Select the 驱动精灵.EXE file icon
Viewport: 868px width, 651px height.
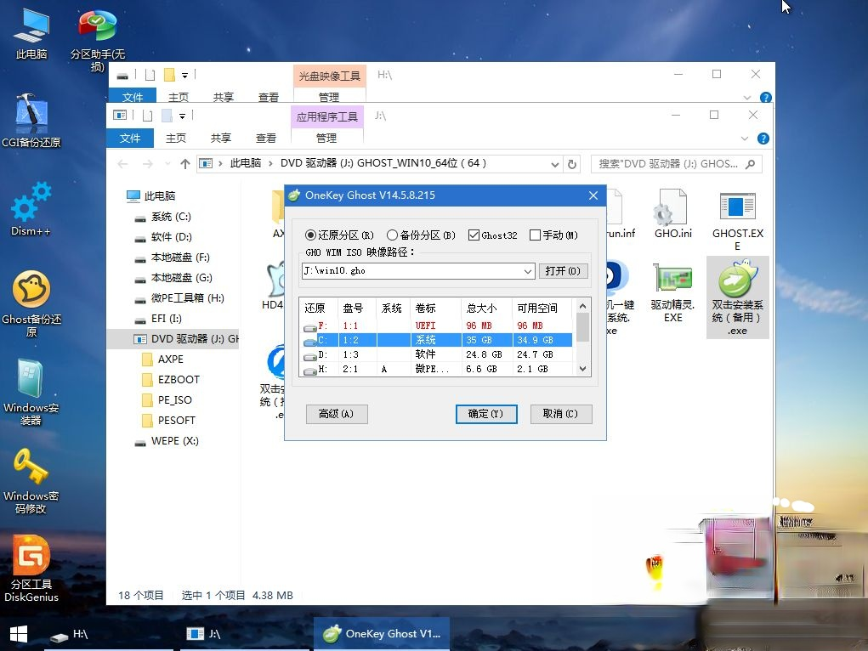(673, 292)
